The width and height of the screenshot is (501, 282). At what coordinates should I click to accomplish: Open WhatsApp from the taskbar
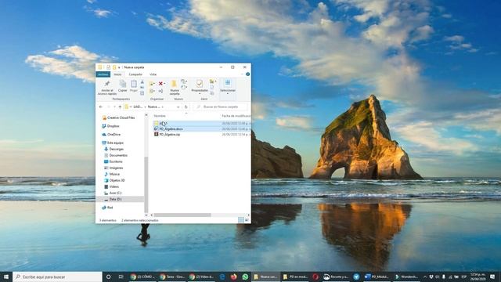pos(245,277)
